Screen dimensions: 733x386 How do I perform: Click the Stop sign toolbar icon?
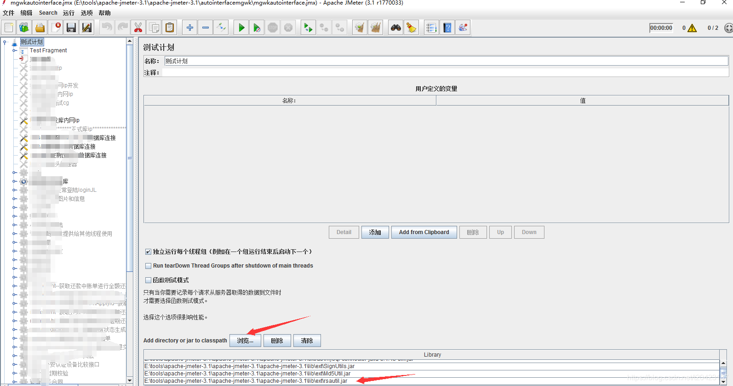click(273, 28)
